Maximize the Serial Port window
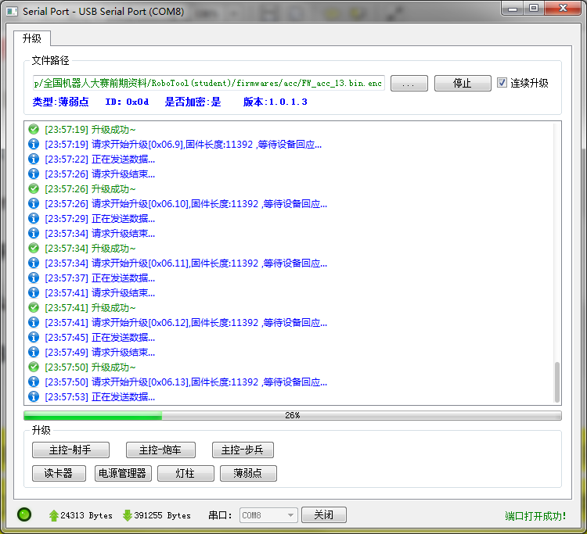587x534 pixels. (x=534, y=8)
